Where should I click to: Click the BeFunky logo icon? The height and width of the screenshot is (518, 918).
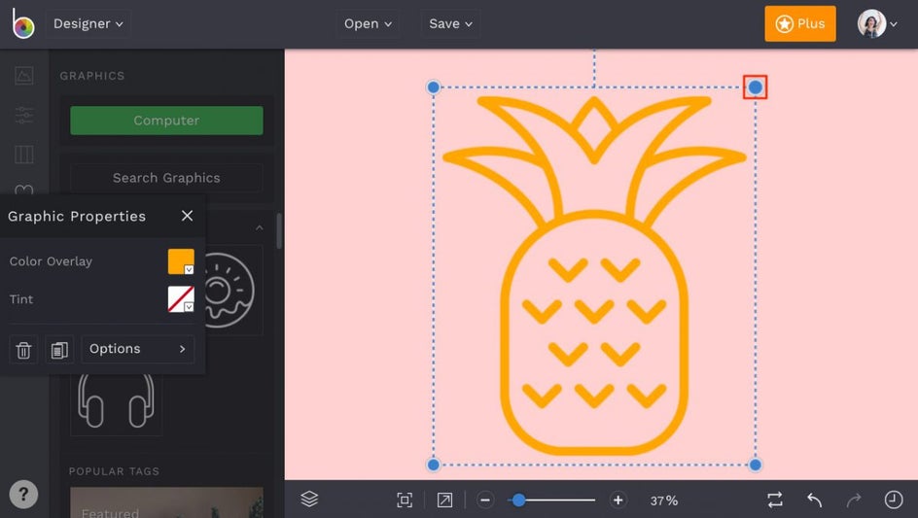pos(23,23)
